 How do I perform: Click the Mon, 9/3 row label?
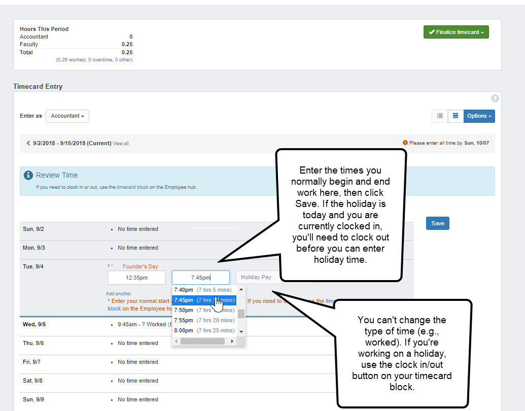pos(34,248)
